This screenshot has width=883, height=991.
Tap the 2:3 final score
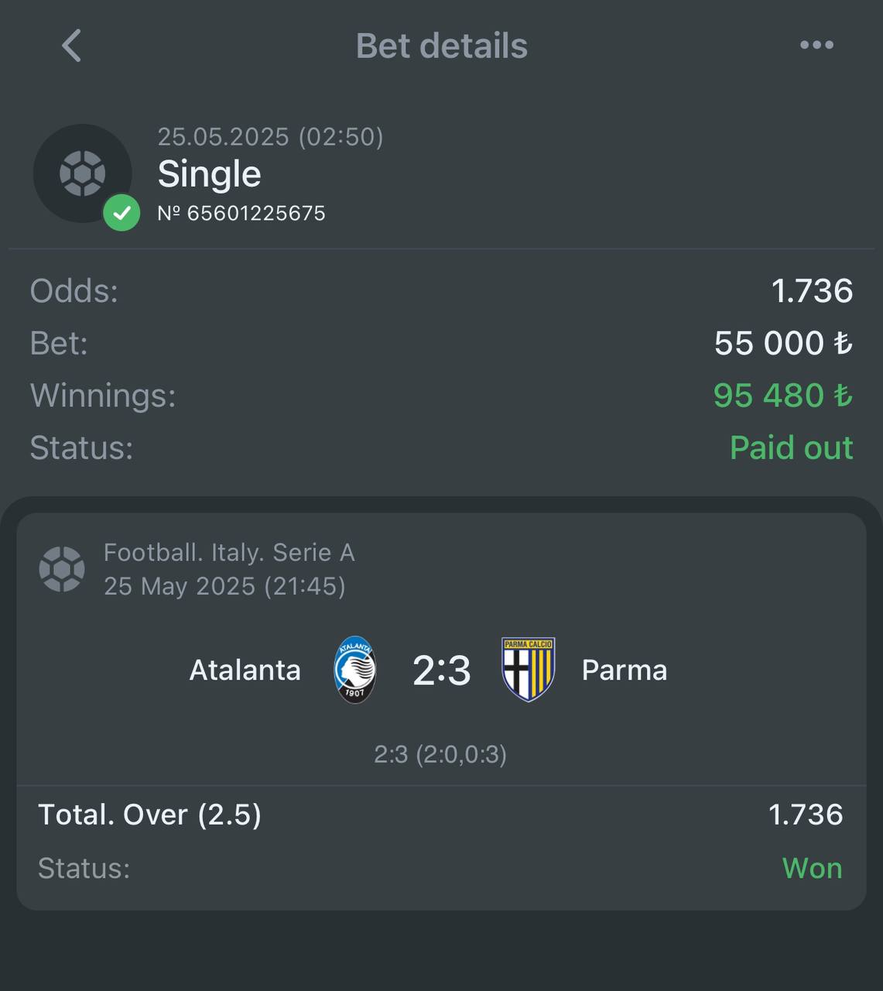pos(441,670)
